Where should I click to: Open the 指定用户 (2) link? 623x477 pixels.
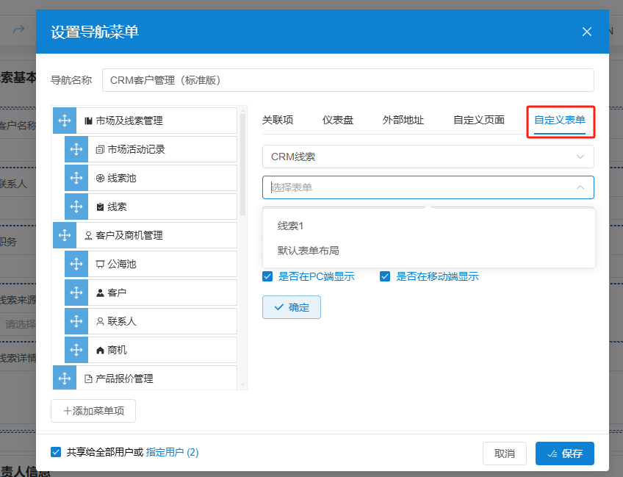[172, 452]
